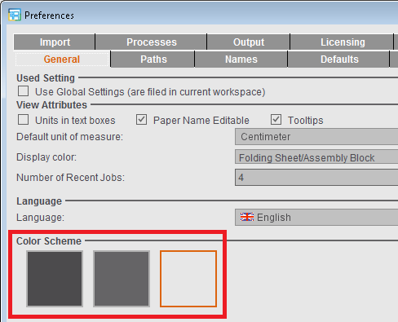Open the Language dropdown showing English
Screen dimensions: 398x322
[x=316, y=217]
